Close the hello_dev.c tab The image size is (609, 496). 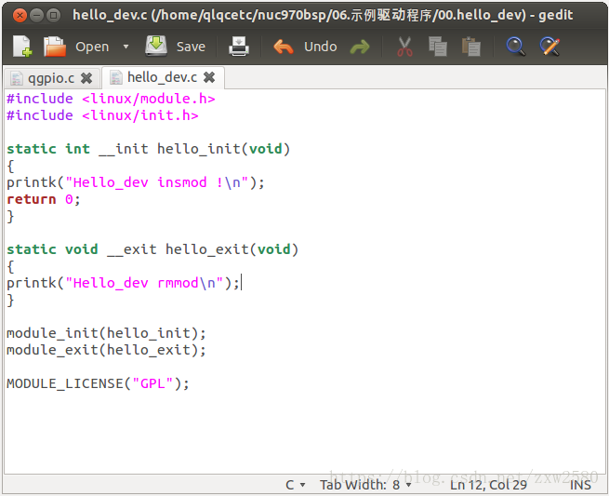pos(209,77)
